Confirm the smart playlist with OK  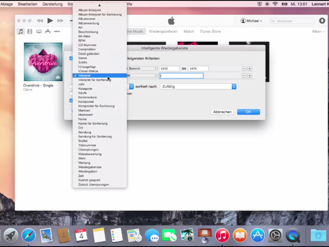click(x=248, y=112)
